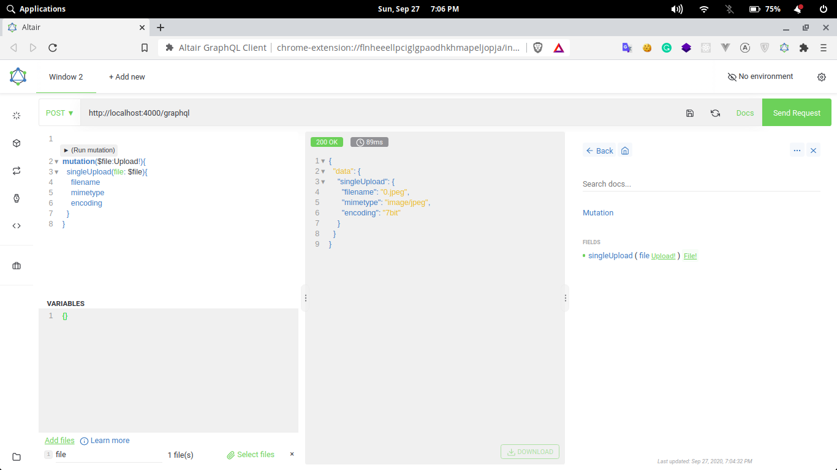Collapse the singleUpload object in the response

point(323,181)
